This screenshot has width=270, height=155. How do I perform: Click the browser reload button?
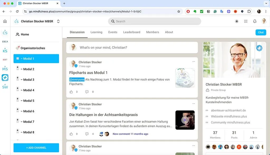[17, 11]
